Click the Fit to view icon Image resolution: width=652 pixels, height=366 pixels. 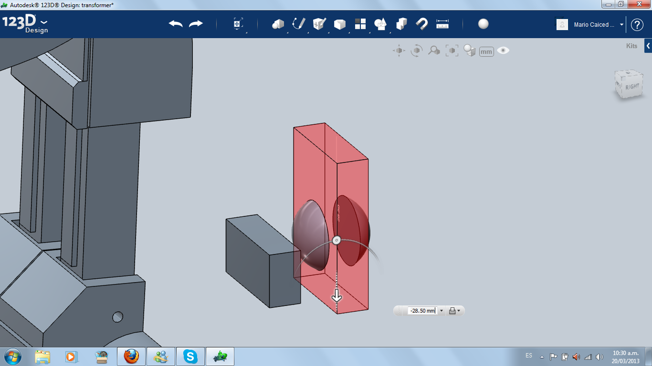452,51
